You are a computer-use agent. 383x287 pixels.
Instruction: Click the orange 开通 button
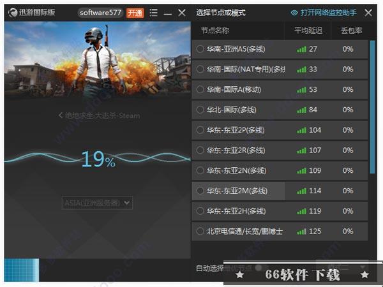tap(135, 13)
